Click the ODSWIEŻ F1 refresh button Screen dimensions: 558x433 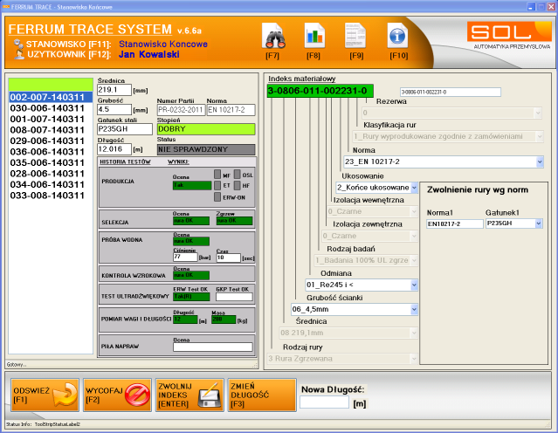click(45, 395)
